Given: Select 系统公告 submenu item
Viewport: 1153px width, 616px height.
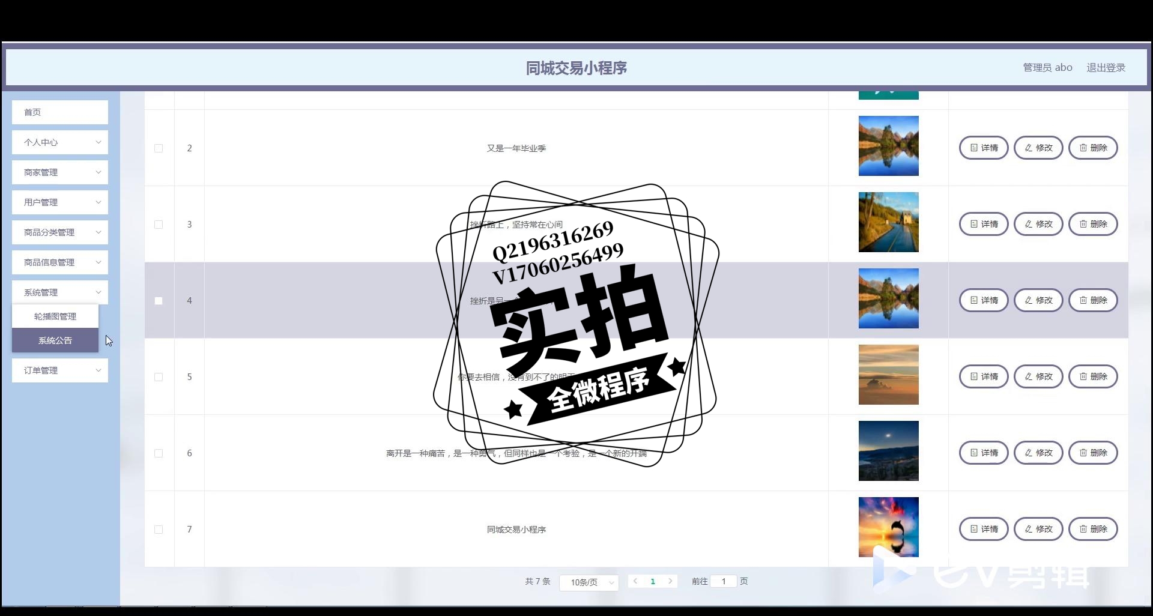Looking at the screenshot, I should point(55,340).
